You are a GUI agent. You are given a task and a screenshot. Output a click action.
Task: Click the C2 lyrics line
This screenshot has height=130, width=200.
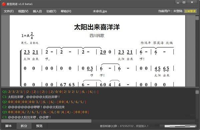pos(34,107)
